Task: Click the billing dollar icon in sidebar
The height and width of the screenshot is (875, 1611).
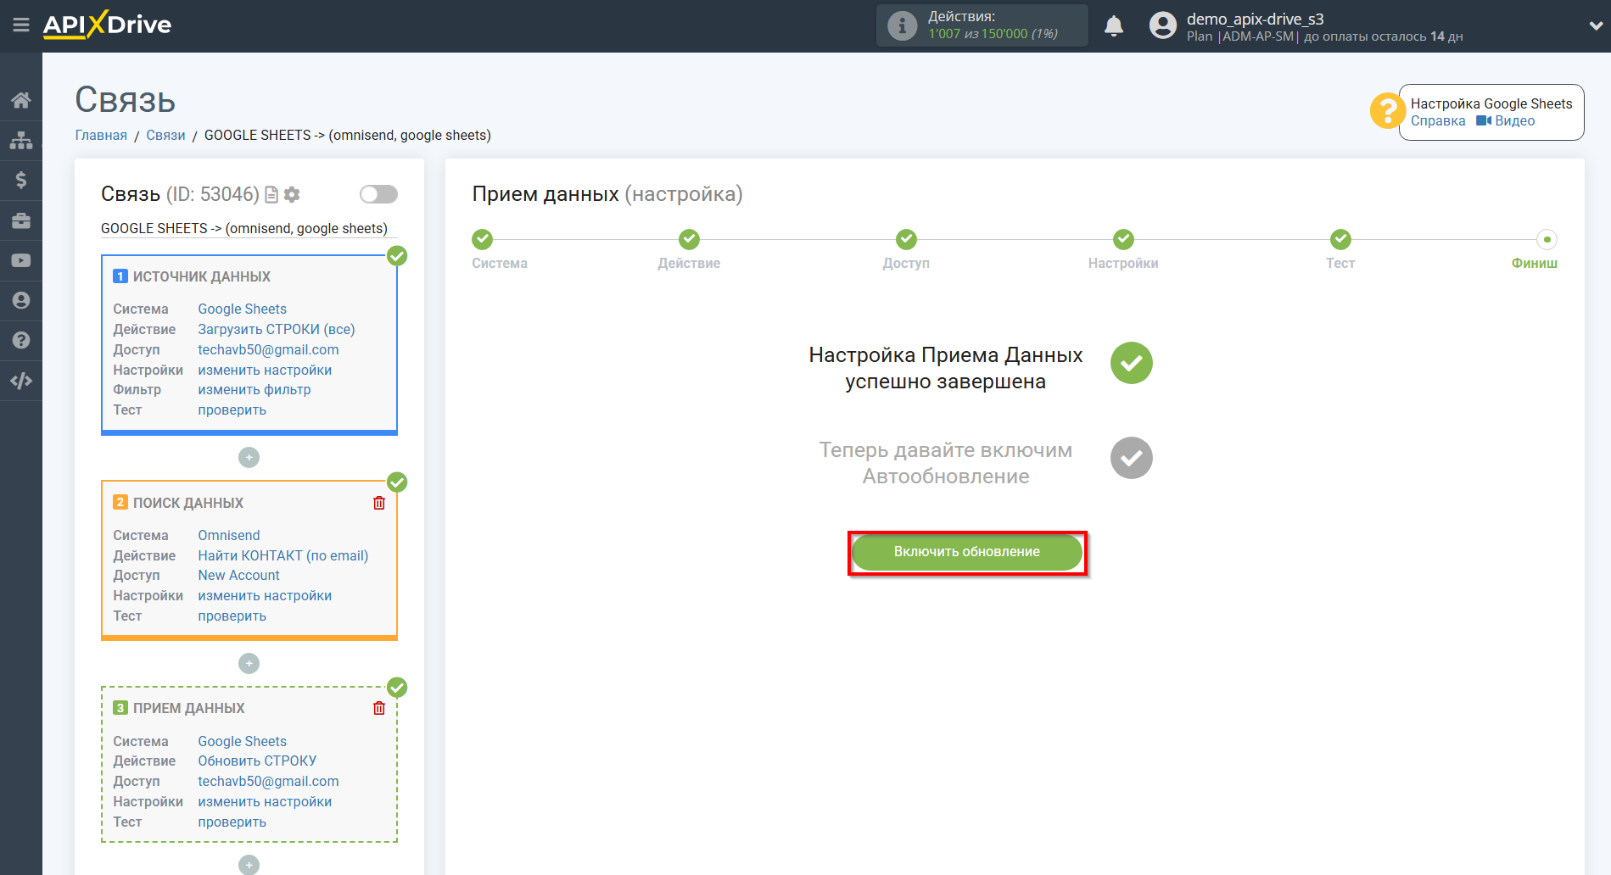Action: pyautogui.click(x=21, y=180)
